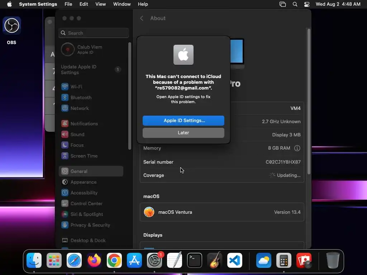Open Calculator from the Dock
This screenshot has height=275, width=367.
coord(284,260)
